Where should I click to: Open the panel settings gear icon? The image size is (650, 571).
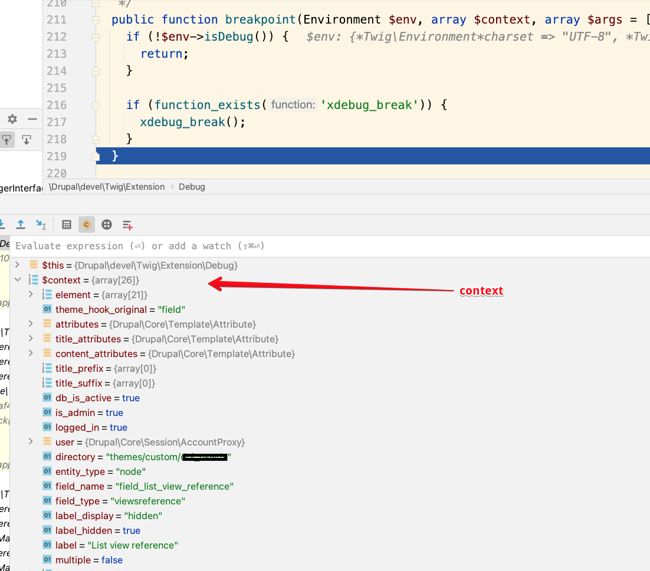(12, 119)
